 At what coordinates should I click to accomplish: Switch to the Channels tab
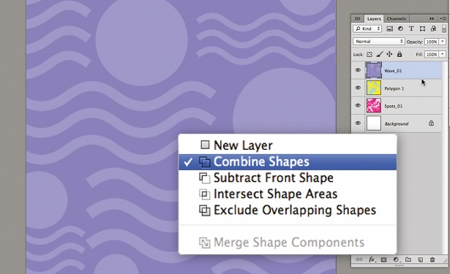(396, 18)
